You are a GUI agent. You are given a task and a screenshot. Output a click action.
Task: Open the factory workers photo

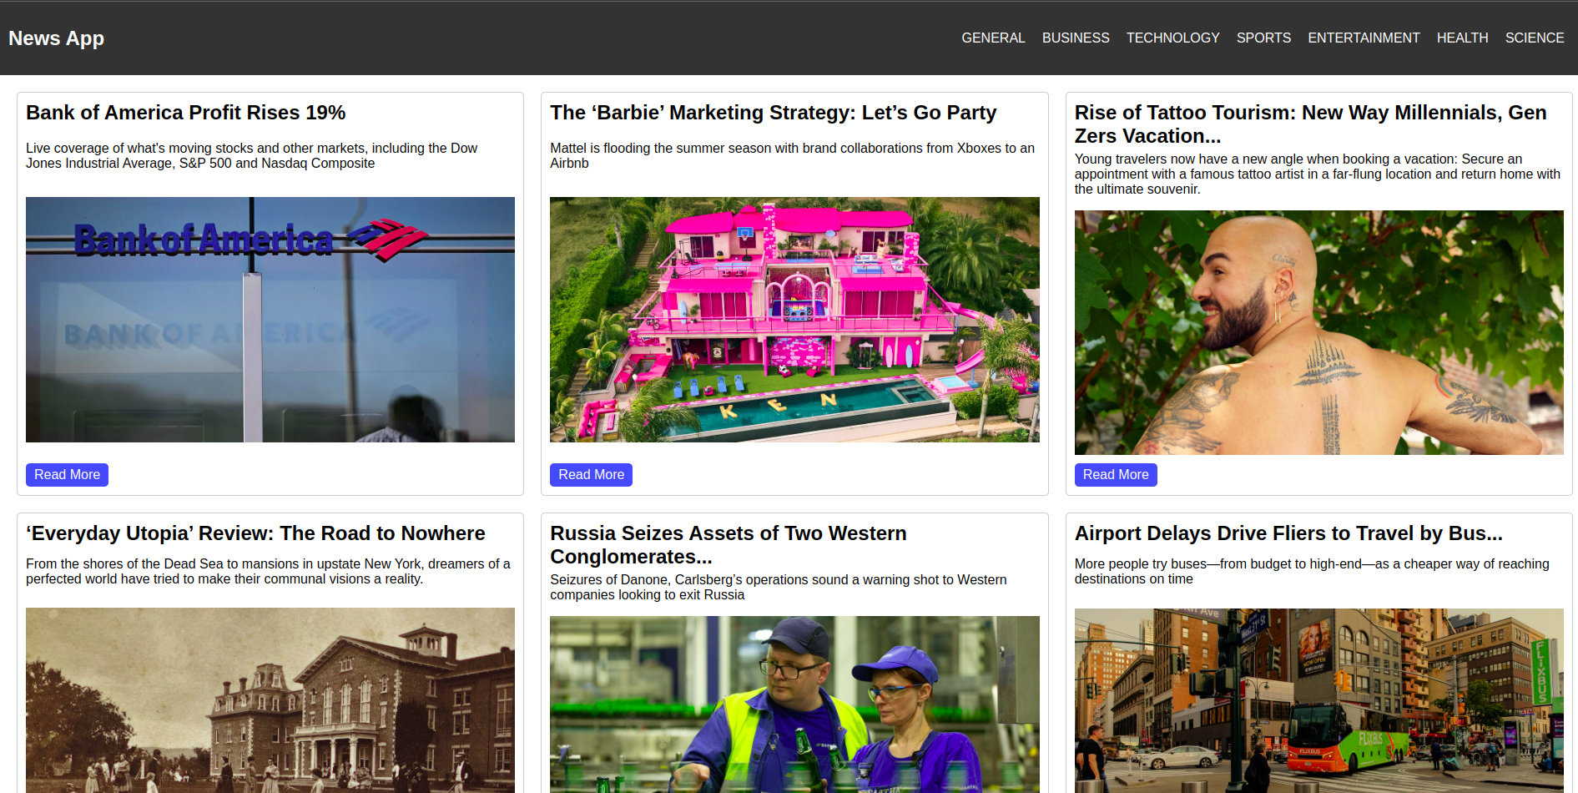click(794, 705)
